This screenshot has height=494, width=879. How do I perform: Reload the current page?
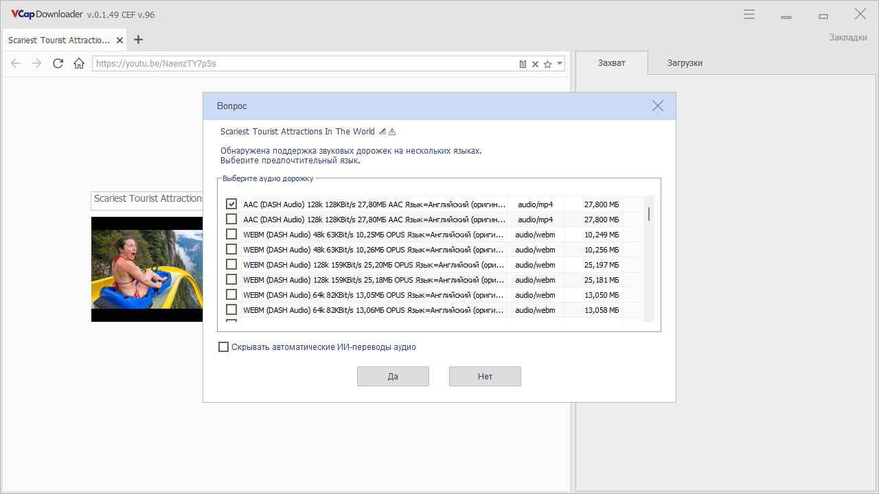tap(58, 63)
